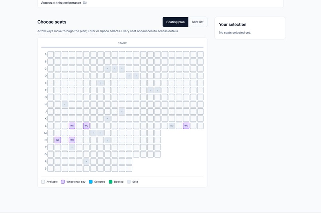Viewport: 321px width, 223px height.
Task: Click the only sold seat in row E
Action: [100, 83]
